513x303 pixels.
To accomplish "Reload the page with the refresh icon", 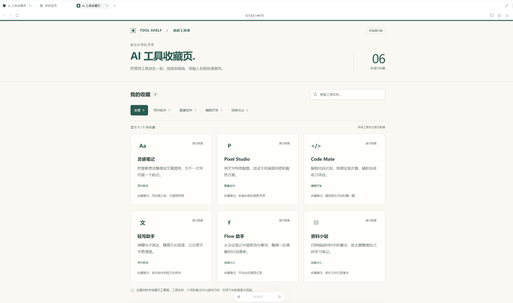I will point(17,16).
